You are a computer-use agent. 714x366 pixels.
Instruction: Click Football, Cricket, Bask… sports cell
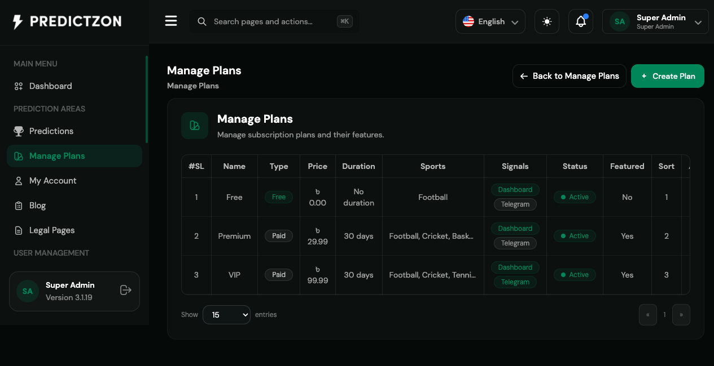(433, 236)
